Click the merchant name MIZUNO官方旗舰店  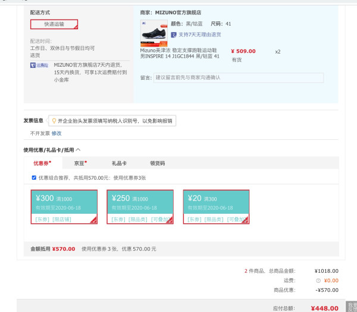tap(178, 13)
